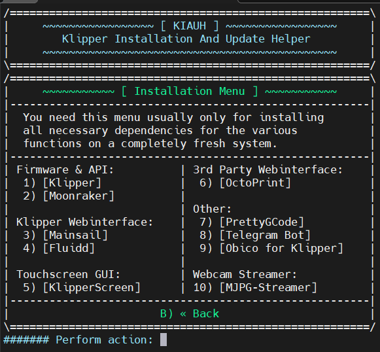Select the 4) [Fluidd] menu entry
The width and height of the screenshot is (380, 352).
(x=59, y=249)
